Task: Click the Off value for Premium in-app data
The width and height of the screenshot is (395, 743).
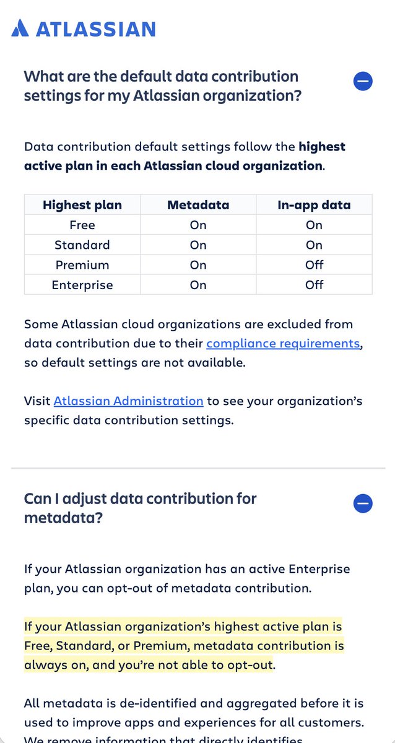Action: click(x=314, y=265)
